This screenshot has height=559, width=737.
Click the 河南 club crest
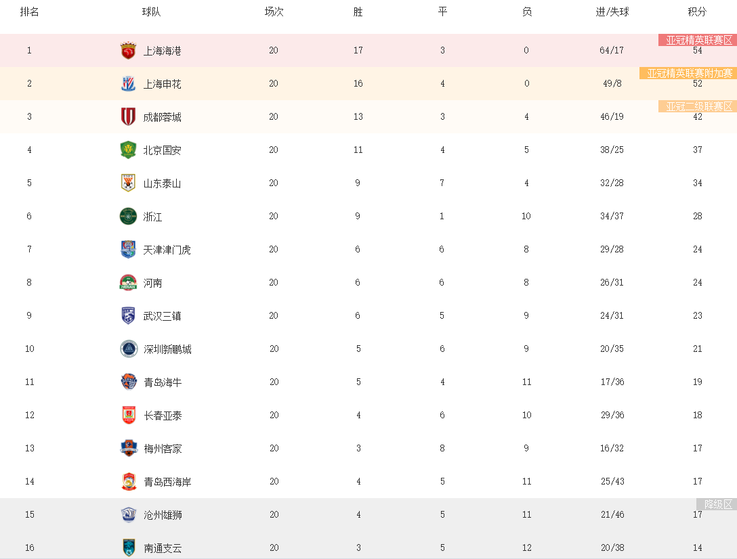(x=128, y=282)
